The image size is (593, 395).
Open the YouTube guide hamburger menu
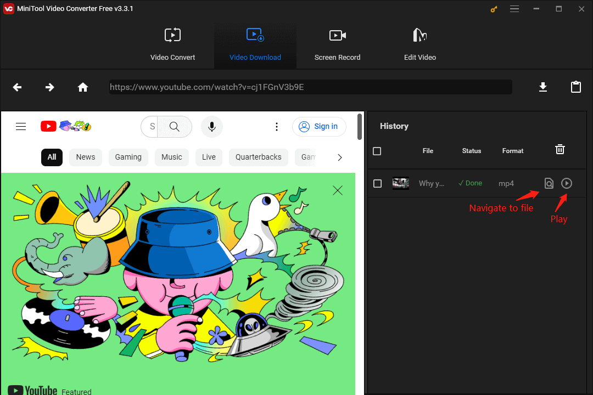21,126
